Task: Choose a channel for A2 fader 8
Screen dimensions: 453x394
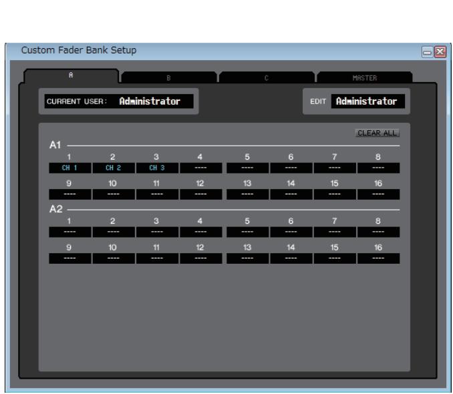Action: [378, 232]
